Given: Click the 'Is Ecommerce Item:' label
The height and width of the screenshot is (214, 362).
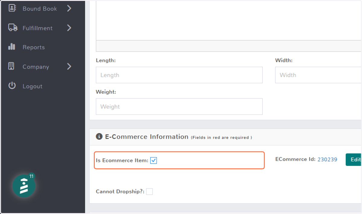Looking at the screenshot, I should pyautogui.click(x=122, y=161).
